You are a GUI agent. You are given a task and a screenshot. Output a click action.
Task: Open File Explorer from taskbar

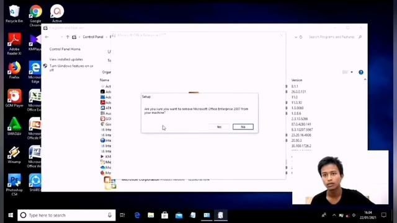[151, 215]
